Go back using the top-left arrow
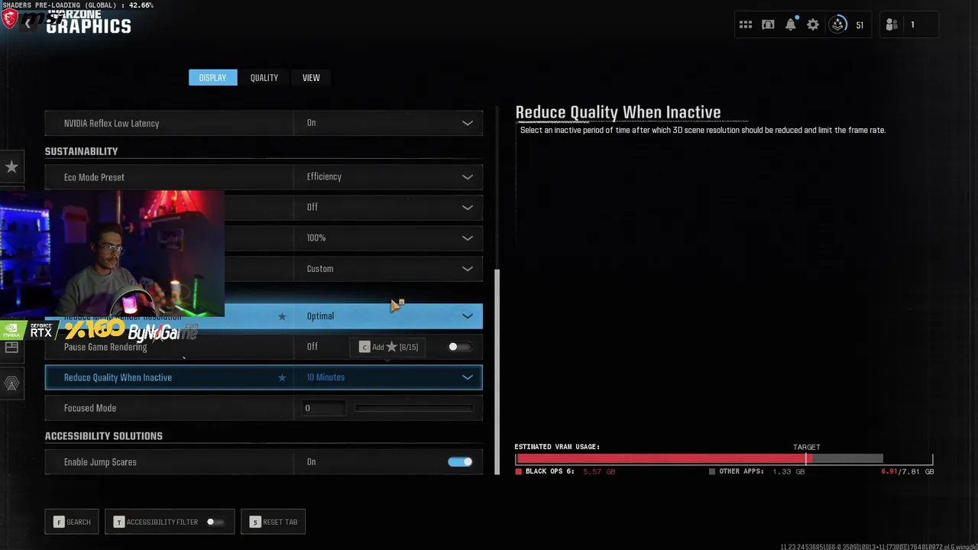Screen dimensions: 978x550 (28, 24)
